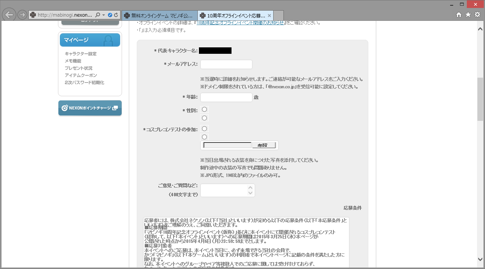Switch to 無料オンラインゲーム マビノギ tab

pos(159,16)
